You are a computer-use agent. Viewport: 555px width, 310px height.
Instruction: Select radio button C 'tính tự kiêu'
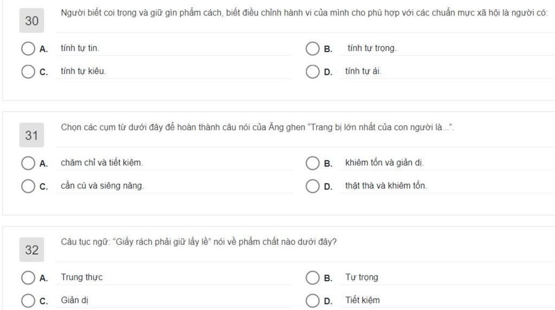tap(28, 72)
